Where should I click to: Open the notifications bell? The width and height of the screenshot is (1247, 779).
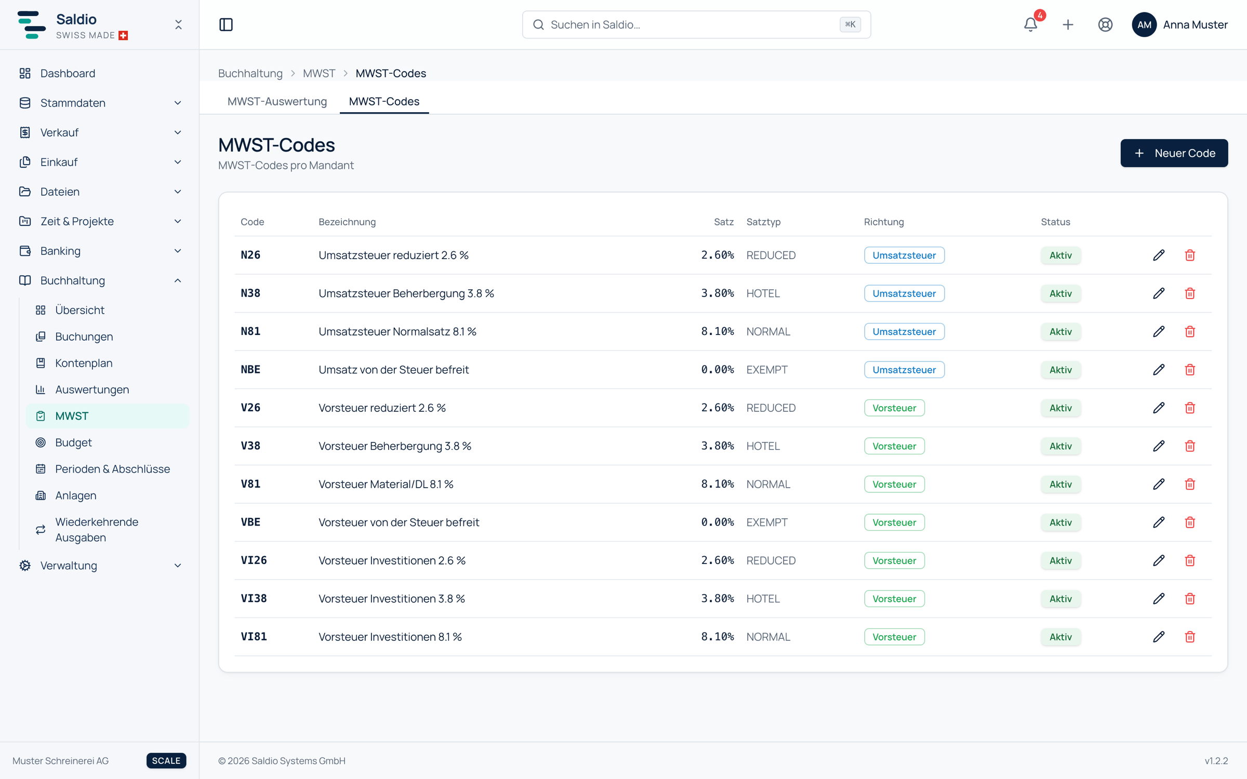tap(1030, 24)
